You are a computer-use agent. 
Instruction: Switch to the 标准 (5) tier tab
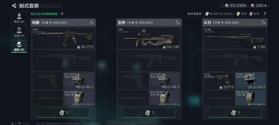(x=19, y=32)
